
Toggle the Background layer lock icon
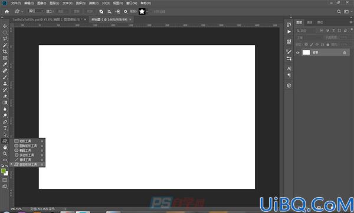click(x=345, y=52)
